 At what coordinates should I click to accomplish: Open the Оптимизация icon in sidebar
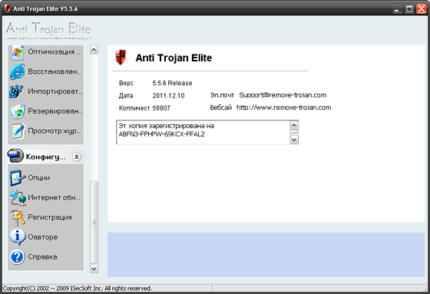tap(18, 53)
